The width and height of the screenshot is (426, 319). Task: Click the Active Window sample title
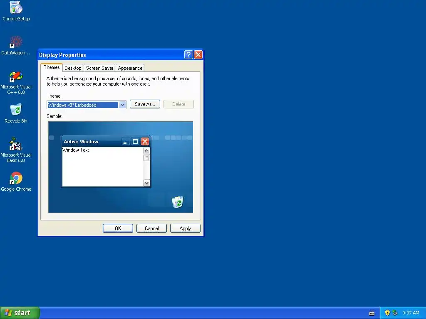click(81, 142)
